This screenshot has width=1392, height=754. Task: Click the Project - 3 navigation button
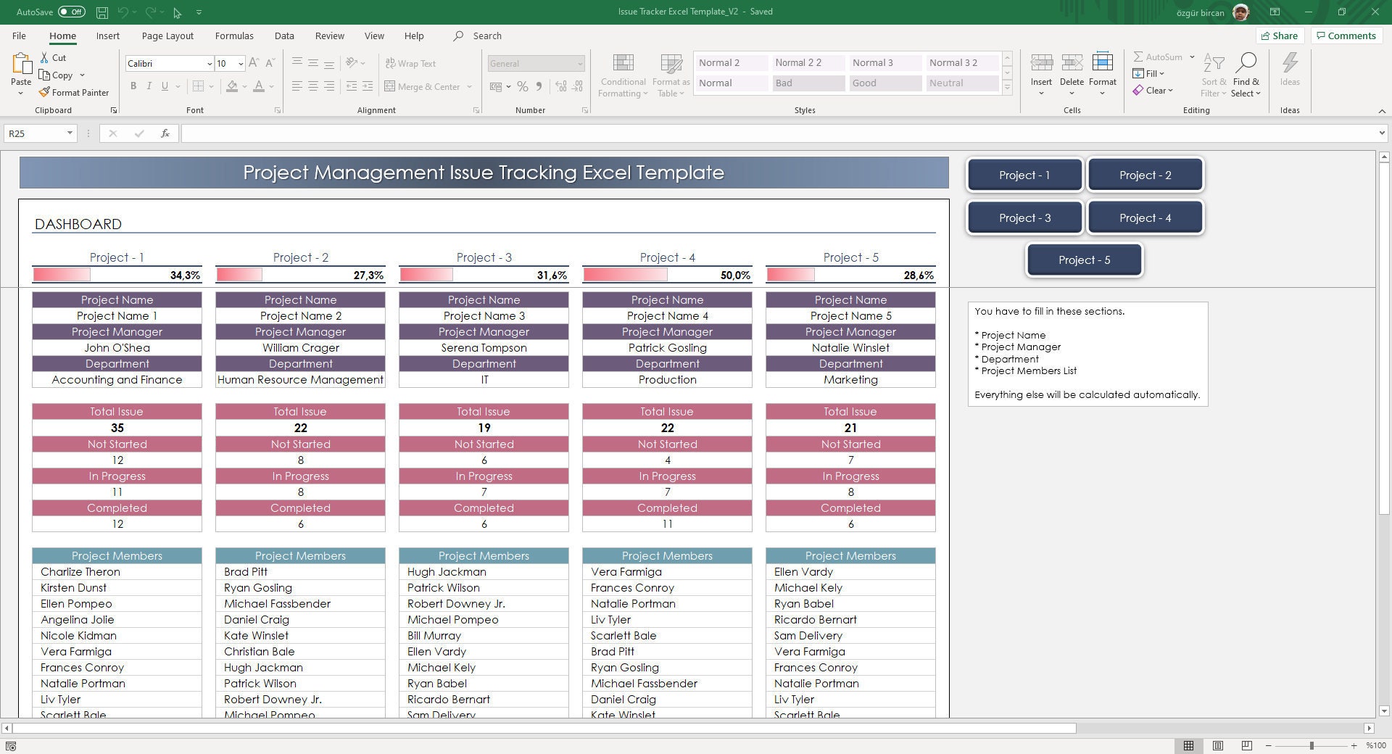coord(1023,217)
